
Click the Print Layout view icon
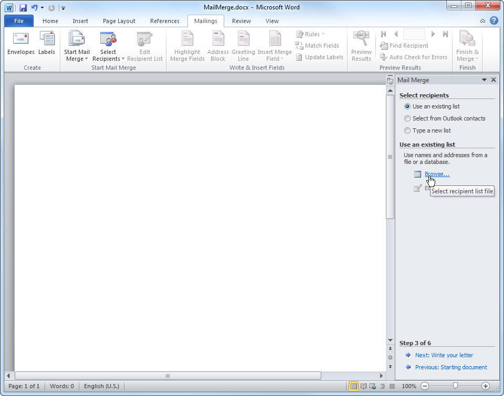pyautogui.click(x=354, y=386)
